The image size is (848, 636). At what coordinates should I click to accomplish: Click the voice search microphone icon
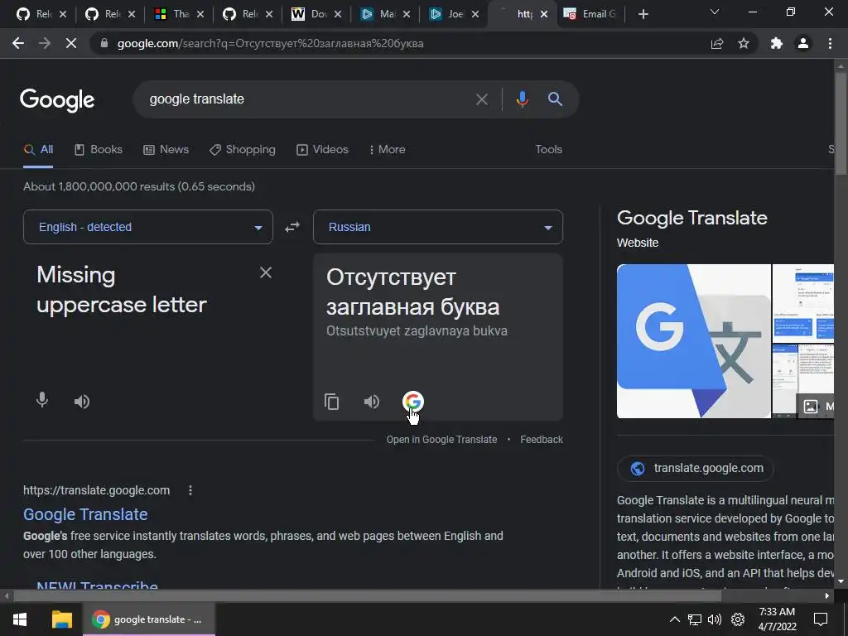point(522,99)
